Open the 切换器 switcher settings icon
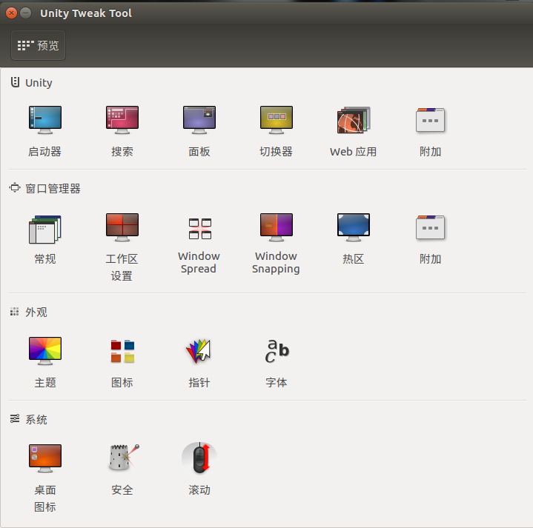 tap(277, 120)
